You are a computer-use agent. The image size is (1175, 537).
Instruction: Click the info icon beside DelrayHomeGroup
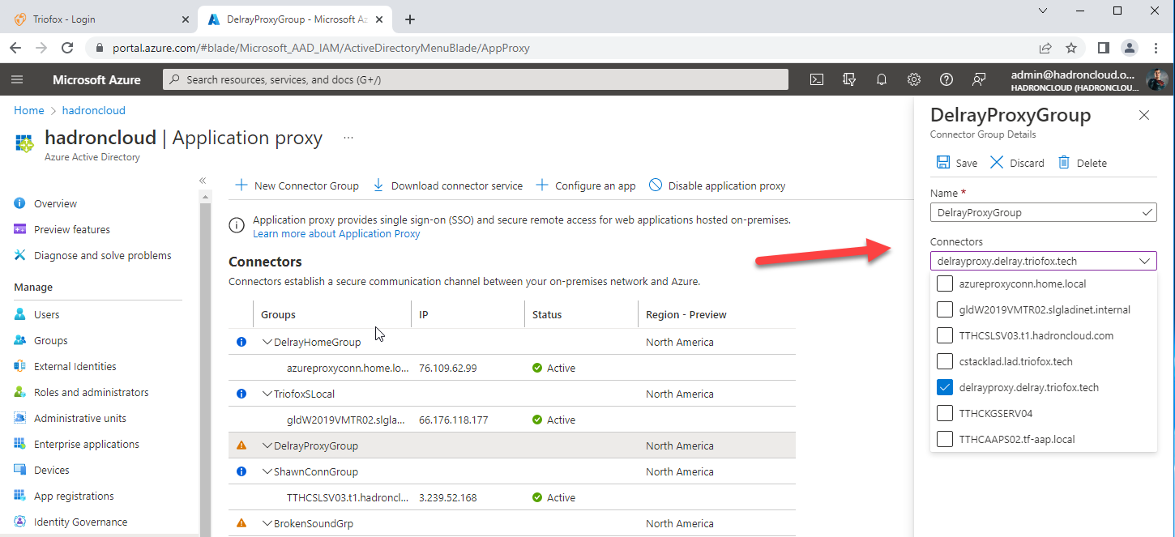tap(241, 342)
